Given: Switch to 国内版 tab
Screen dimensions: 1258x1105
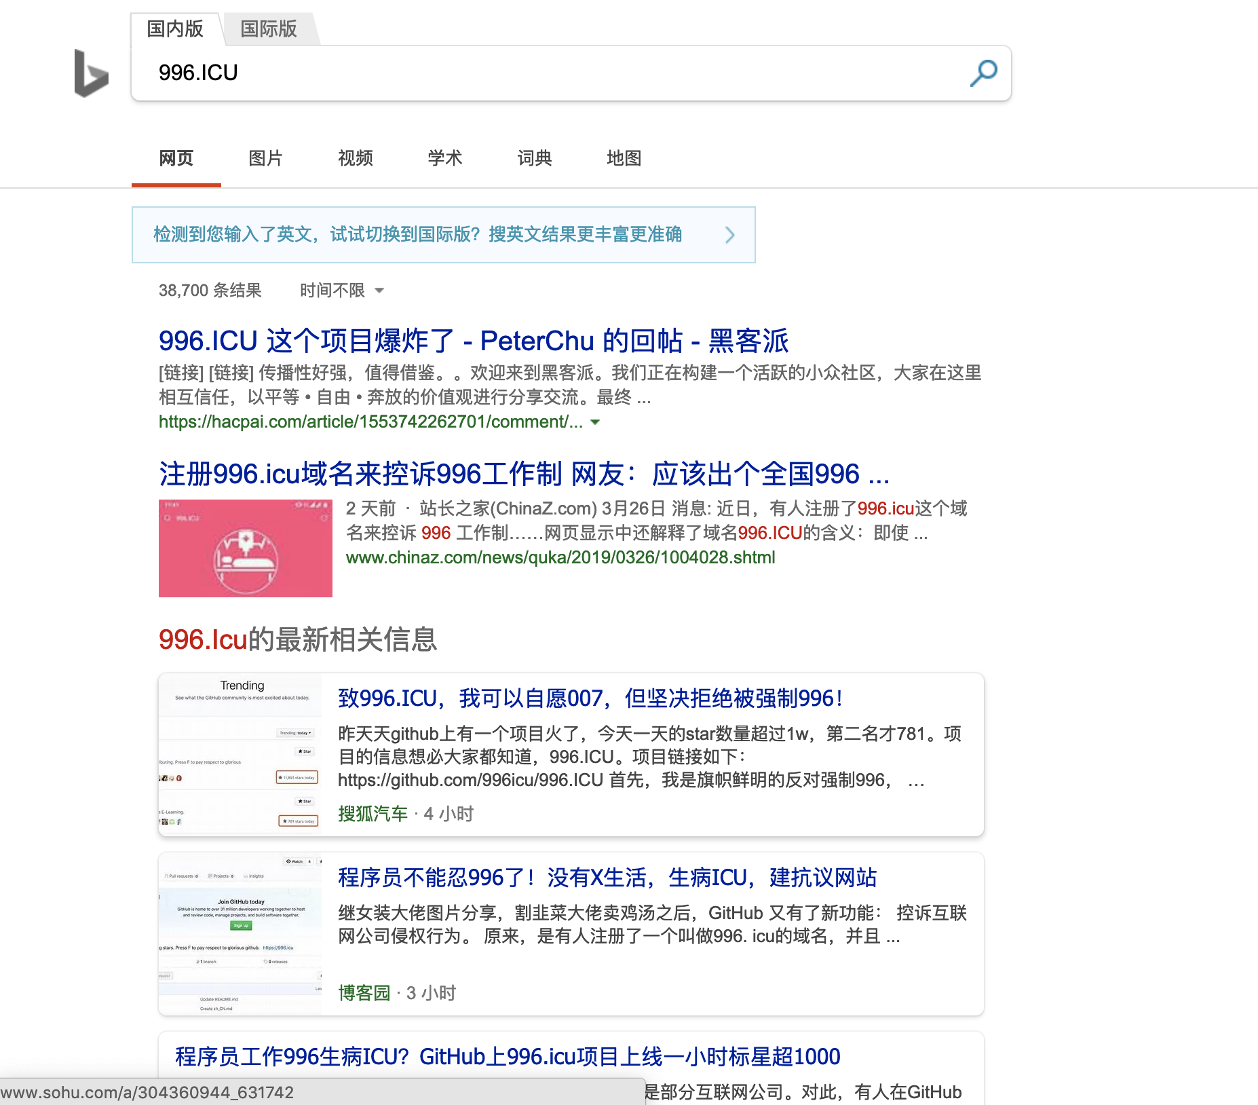Looking at the screenshot, I should point(175,29).
